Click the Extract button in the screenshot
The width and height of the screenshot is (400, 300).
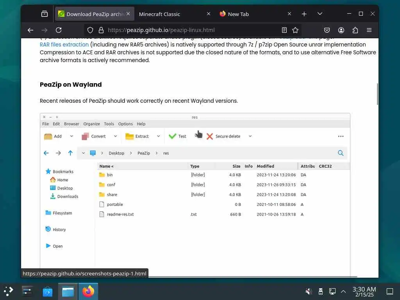137,136
